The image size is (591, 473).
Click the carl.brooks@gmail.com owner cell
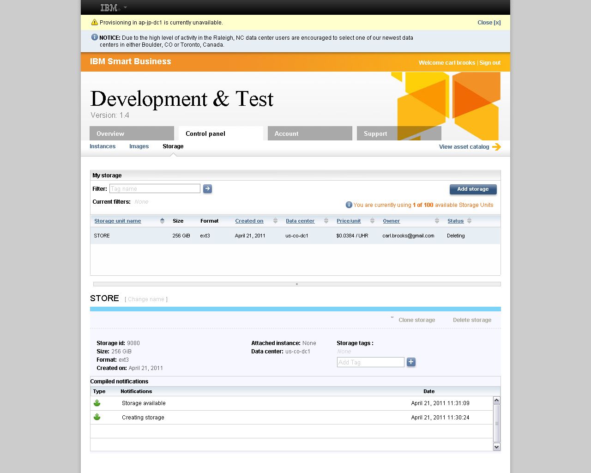click(x=408, y=236)
